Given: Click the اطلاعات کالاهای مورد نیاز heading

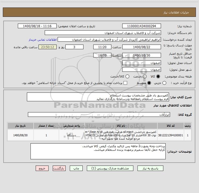Looking at the screenshot, I should click(x=172, y=105).
